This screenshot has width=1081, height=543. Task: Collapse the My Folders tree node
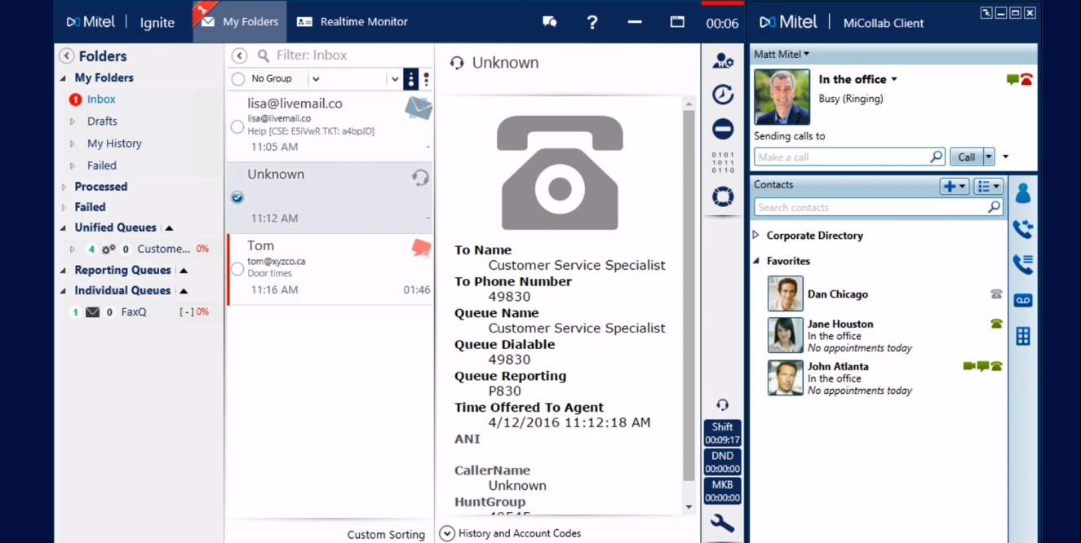click(64, 78)
